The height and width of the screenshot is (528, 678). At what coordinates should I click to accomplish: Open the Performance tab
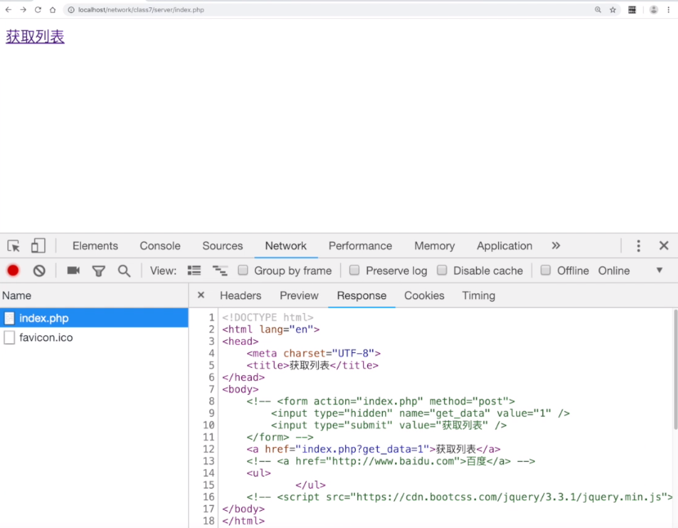(x=360, y=246)
